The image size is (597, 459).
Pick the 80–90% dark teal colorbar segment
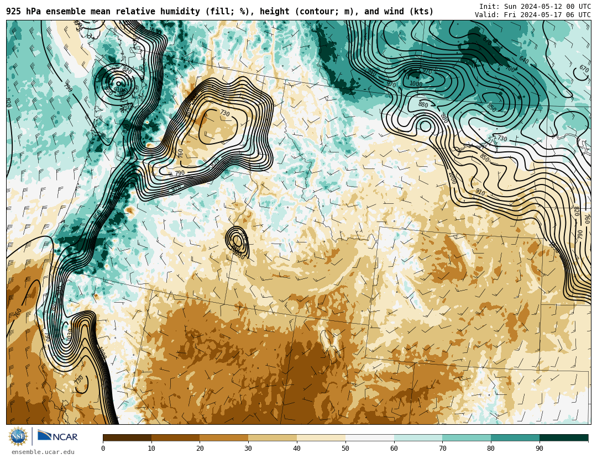[x=515, y=437]
